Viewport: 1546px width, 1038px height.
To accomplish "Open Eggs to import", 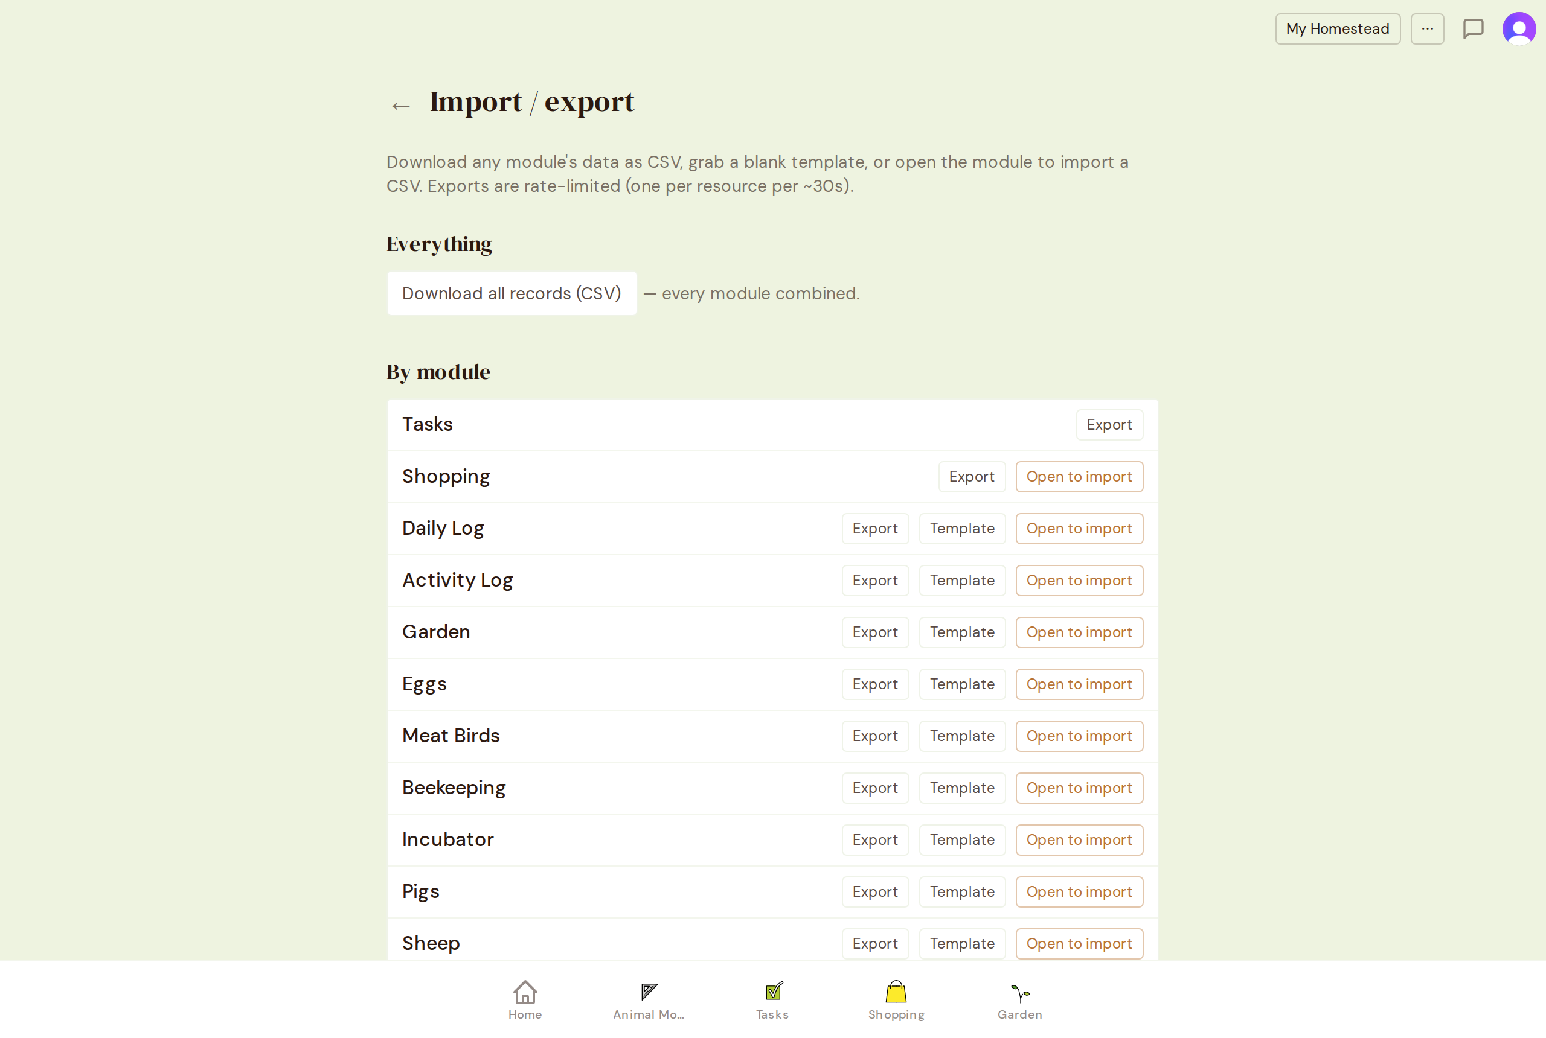I will [x=1079, y=684].
